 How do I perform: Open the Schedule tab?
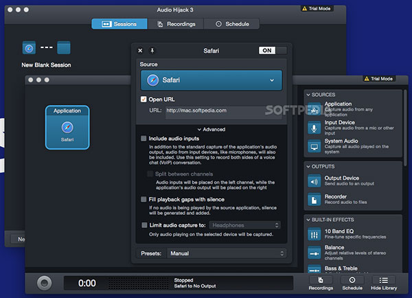[231, 24]
